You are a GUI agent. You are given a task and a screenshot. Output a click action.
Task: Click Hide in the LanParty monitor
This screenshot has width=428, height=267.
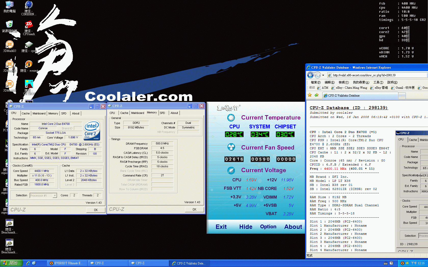coord(246,227)
